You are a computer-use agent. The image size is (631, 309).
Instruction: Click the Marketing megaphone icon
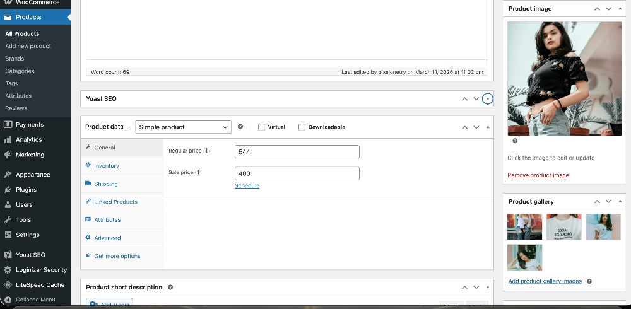(8, 154)
